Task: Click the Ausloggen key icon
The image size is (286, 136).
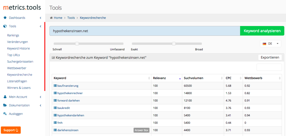Action: click(5, 114)
